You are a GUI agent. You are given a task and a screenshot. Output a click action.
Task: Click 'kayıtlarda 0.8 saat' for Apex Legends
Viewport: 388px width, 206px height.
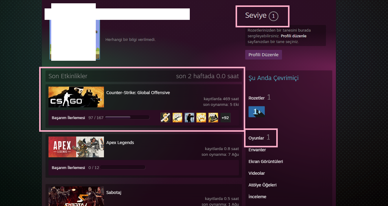(222, 149)
